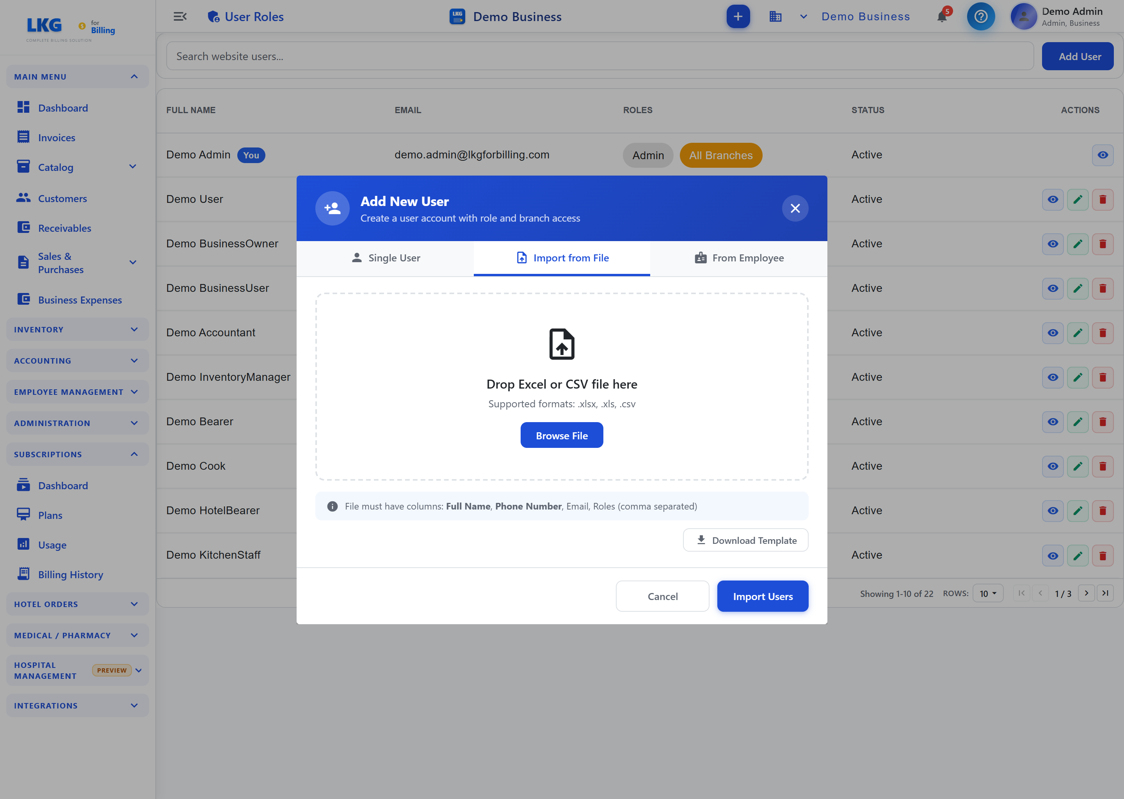The image size is (1124, 799).
Task: Delete the Demo User row with trash icon
Action: (1103, 200)
